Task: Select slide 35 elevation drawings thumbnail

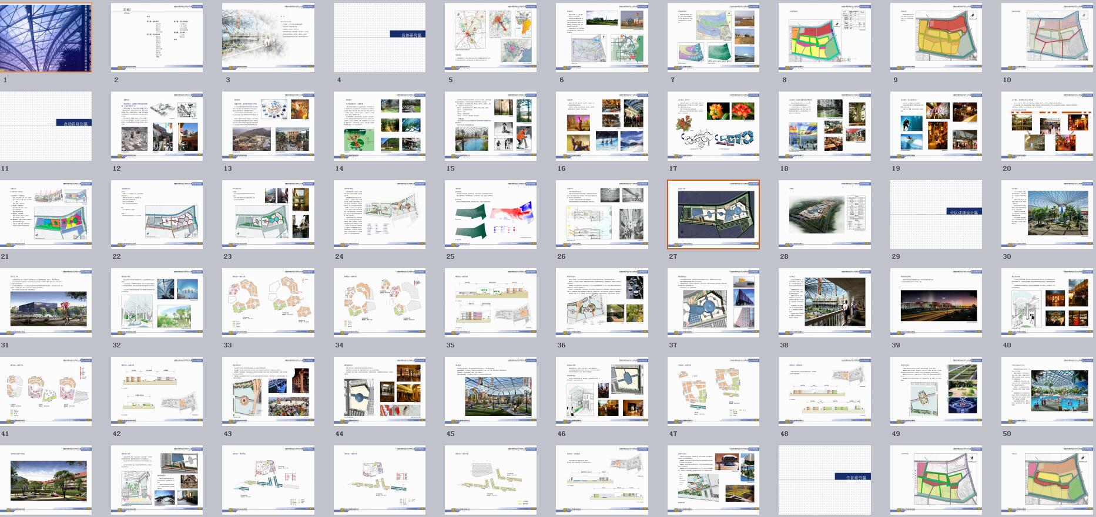Action: 491,303
